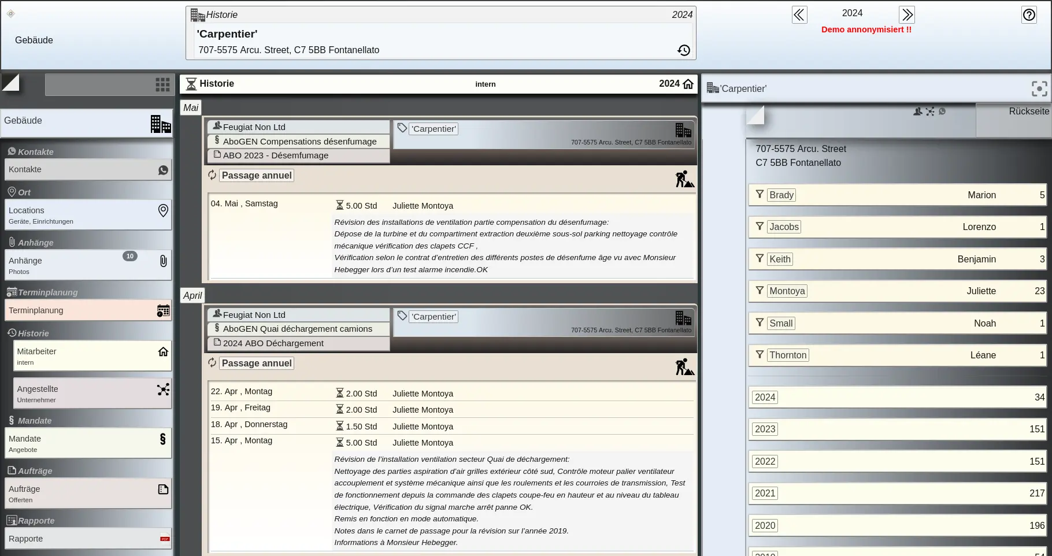Screen dimensions: 1052x556
Task: Open the Kontakte sidebar item
Action: [x=88, y=170]
